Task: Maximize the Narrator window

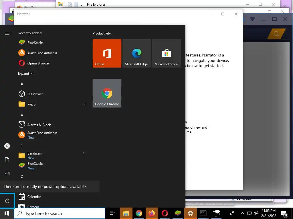Action: [223, 14]
